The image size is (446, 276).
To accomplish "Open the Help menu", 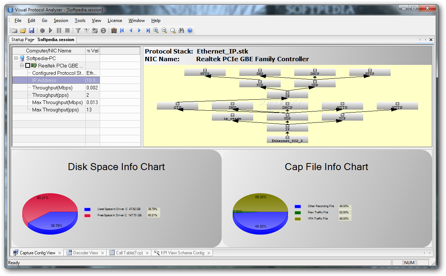I will point(156,21).
